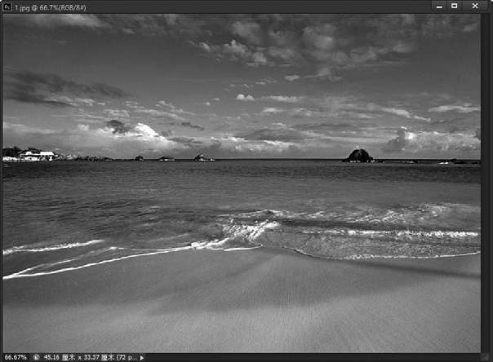Minimize the 1.jpg document window
This screenshot has width=493, height=362.
click(x=439, y=7)
